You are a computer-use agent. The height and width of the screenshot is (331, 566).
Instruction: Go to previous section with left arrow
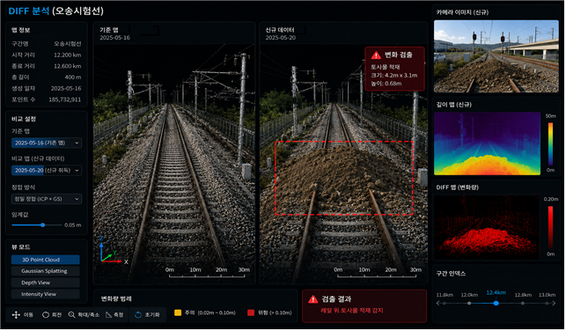point(438,304)
